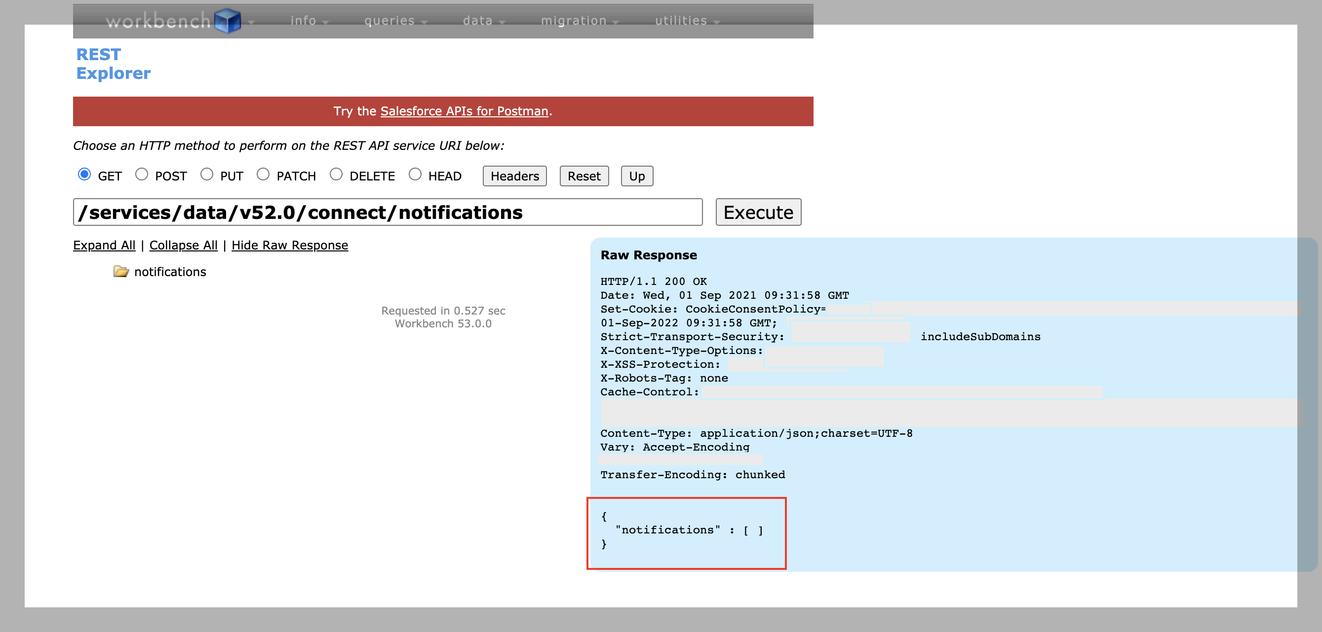Select the POST HTTP method

point(142,175)
